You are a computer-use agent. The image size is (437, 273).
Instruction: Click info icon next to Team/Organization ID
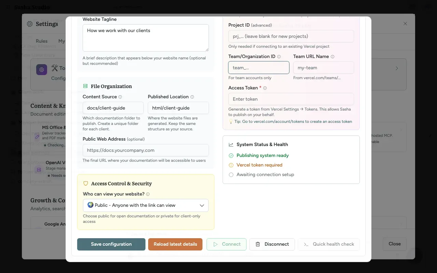click(279, 57)
